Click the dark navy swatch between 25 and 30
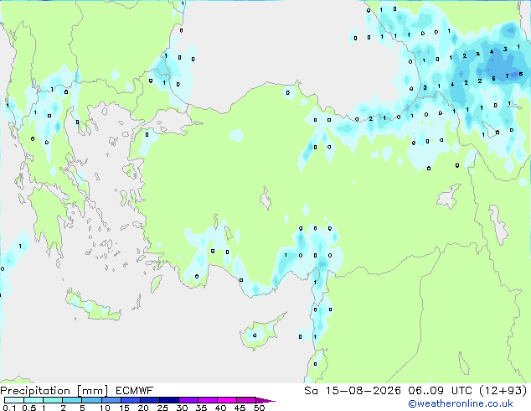Image resolution: width=531 pixels, height=411 pixels. (168, 400)
